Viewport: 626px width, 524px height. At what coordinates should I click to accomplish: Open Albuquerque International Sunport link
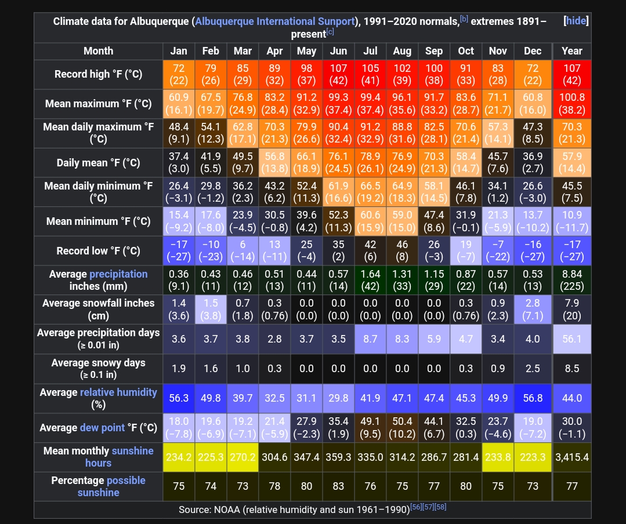[274, 21]
